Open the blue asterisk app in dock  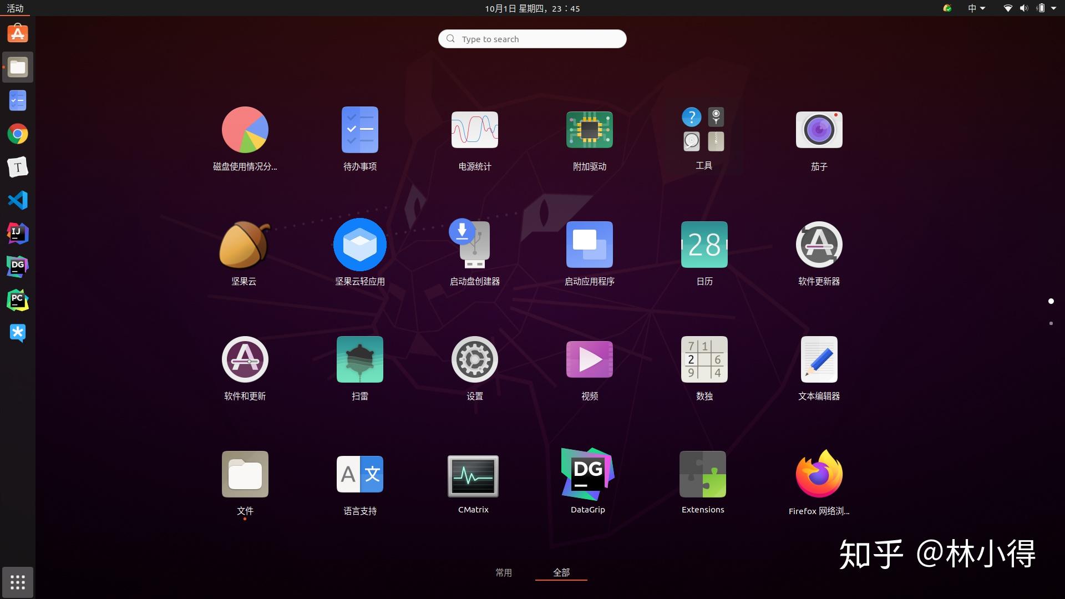tap(18, 333)
